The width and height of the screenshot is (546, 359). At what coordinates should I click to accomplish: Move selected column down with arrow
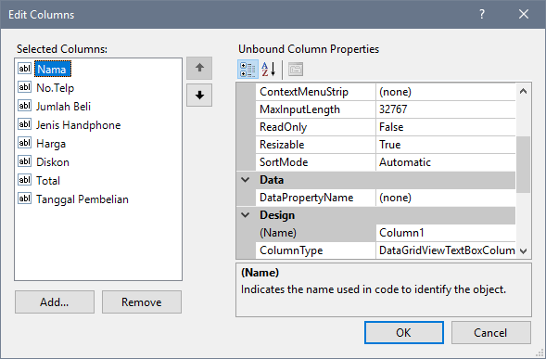pyautogui.click(x=199, y=95)
